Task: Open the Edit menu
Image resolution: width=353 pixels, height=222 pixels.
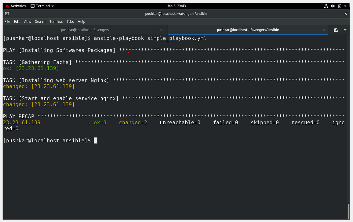Action: coord(17,22)
